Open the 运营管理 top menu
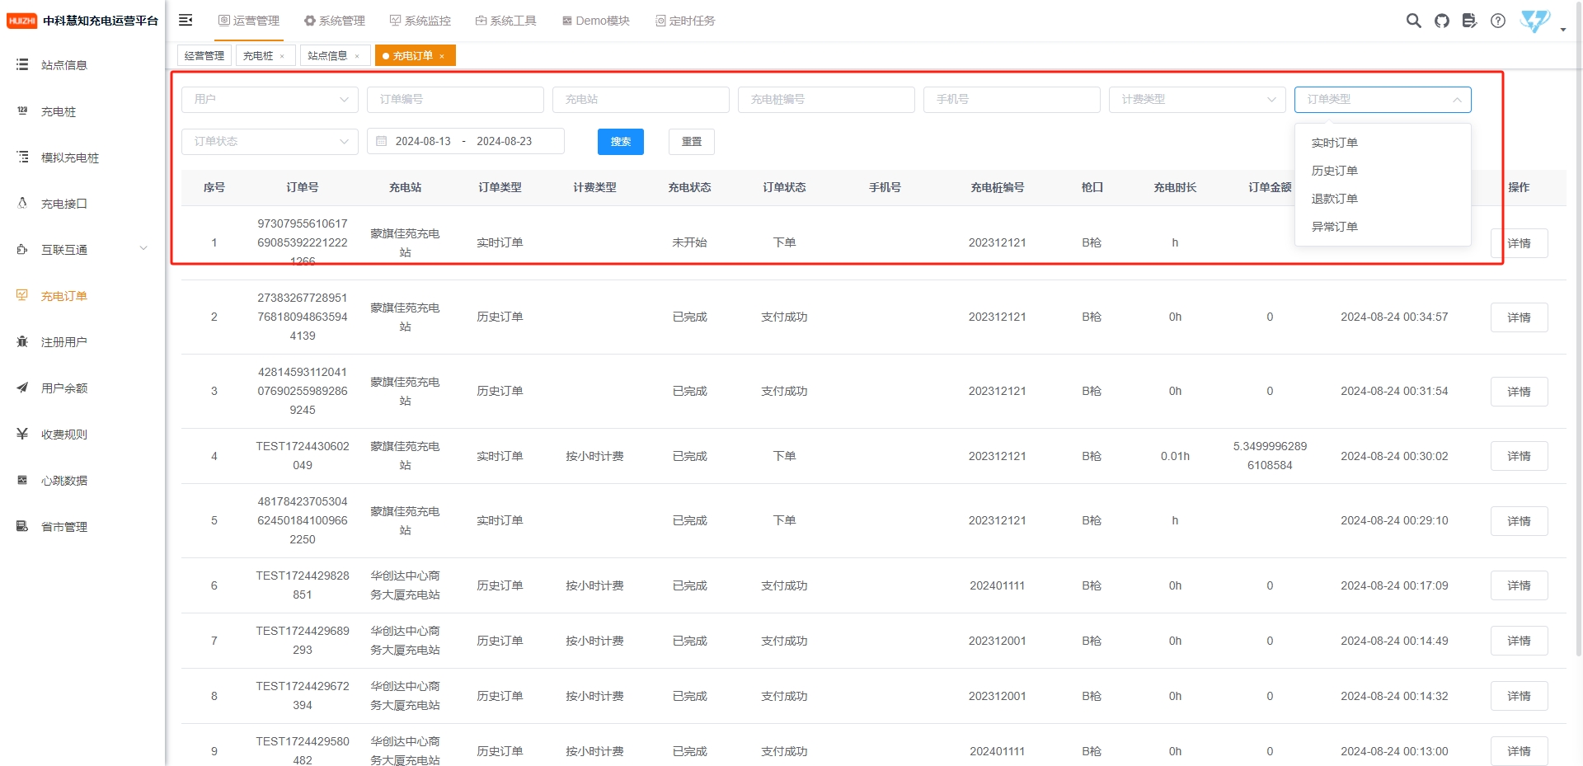 coord(248,21)
